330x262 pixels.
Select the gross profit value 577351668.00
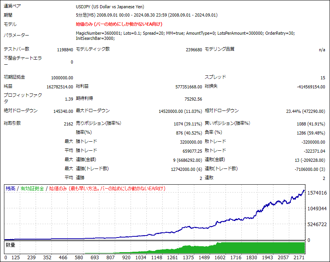coord(189,87)
